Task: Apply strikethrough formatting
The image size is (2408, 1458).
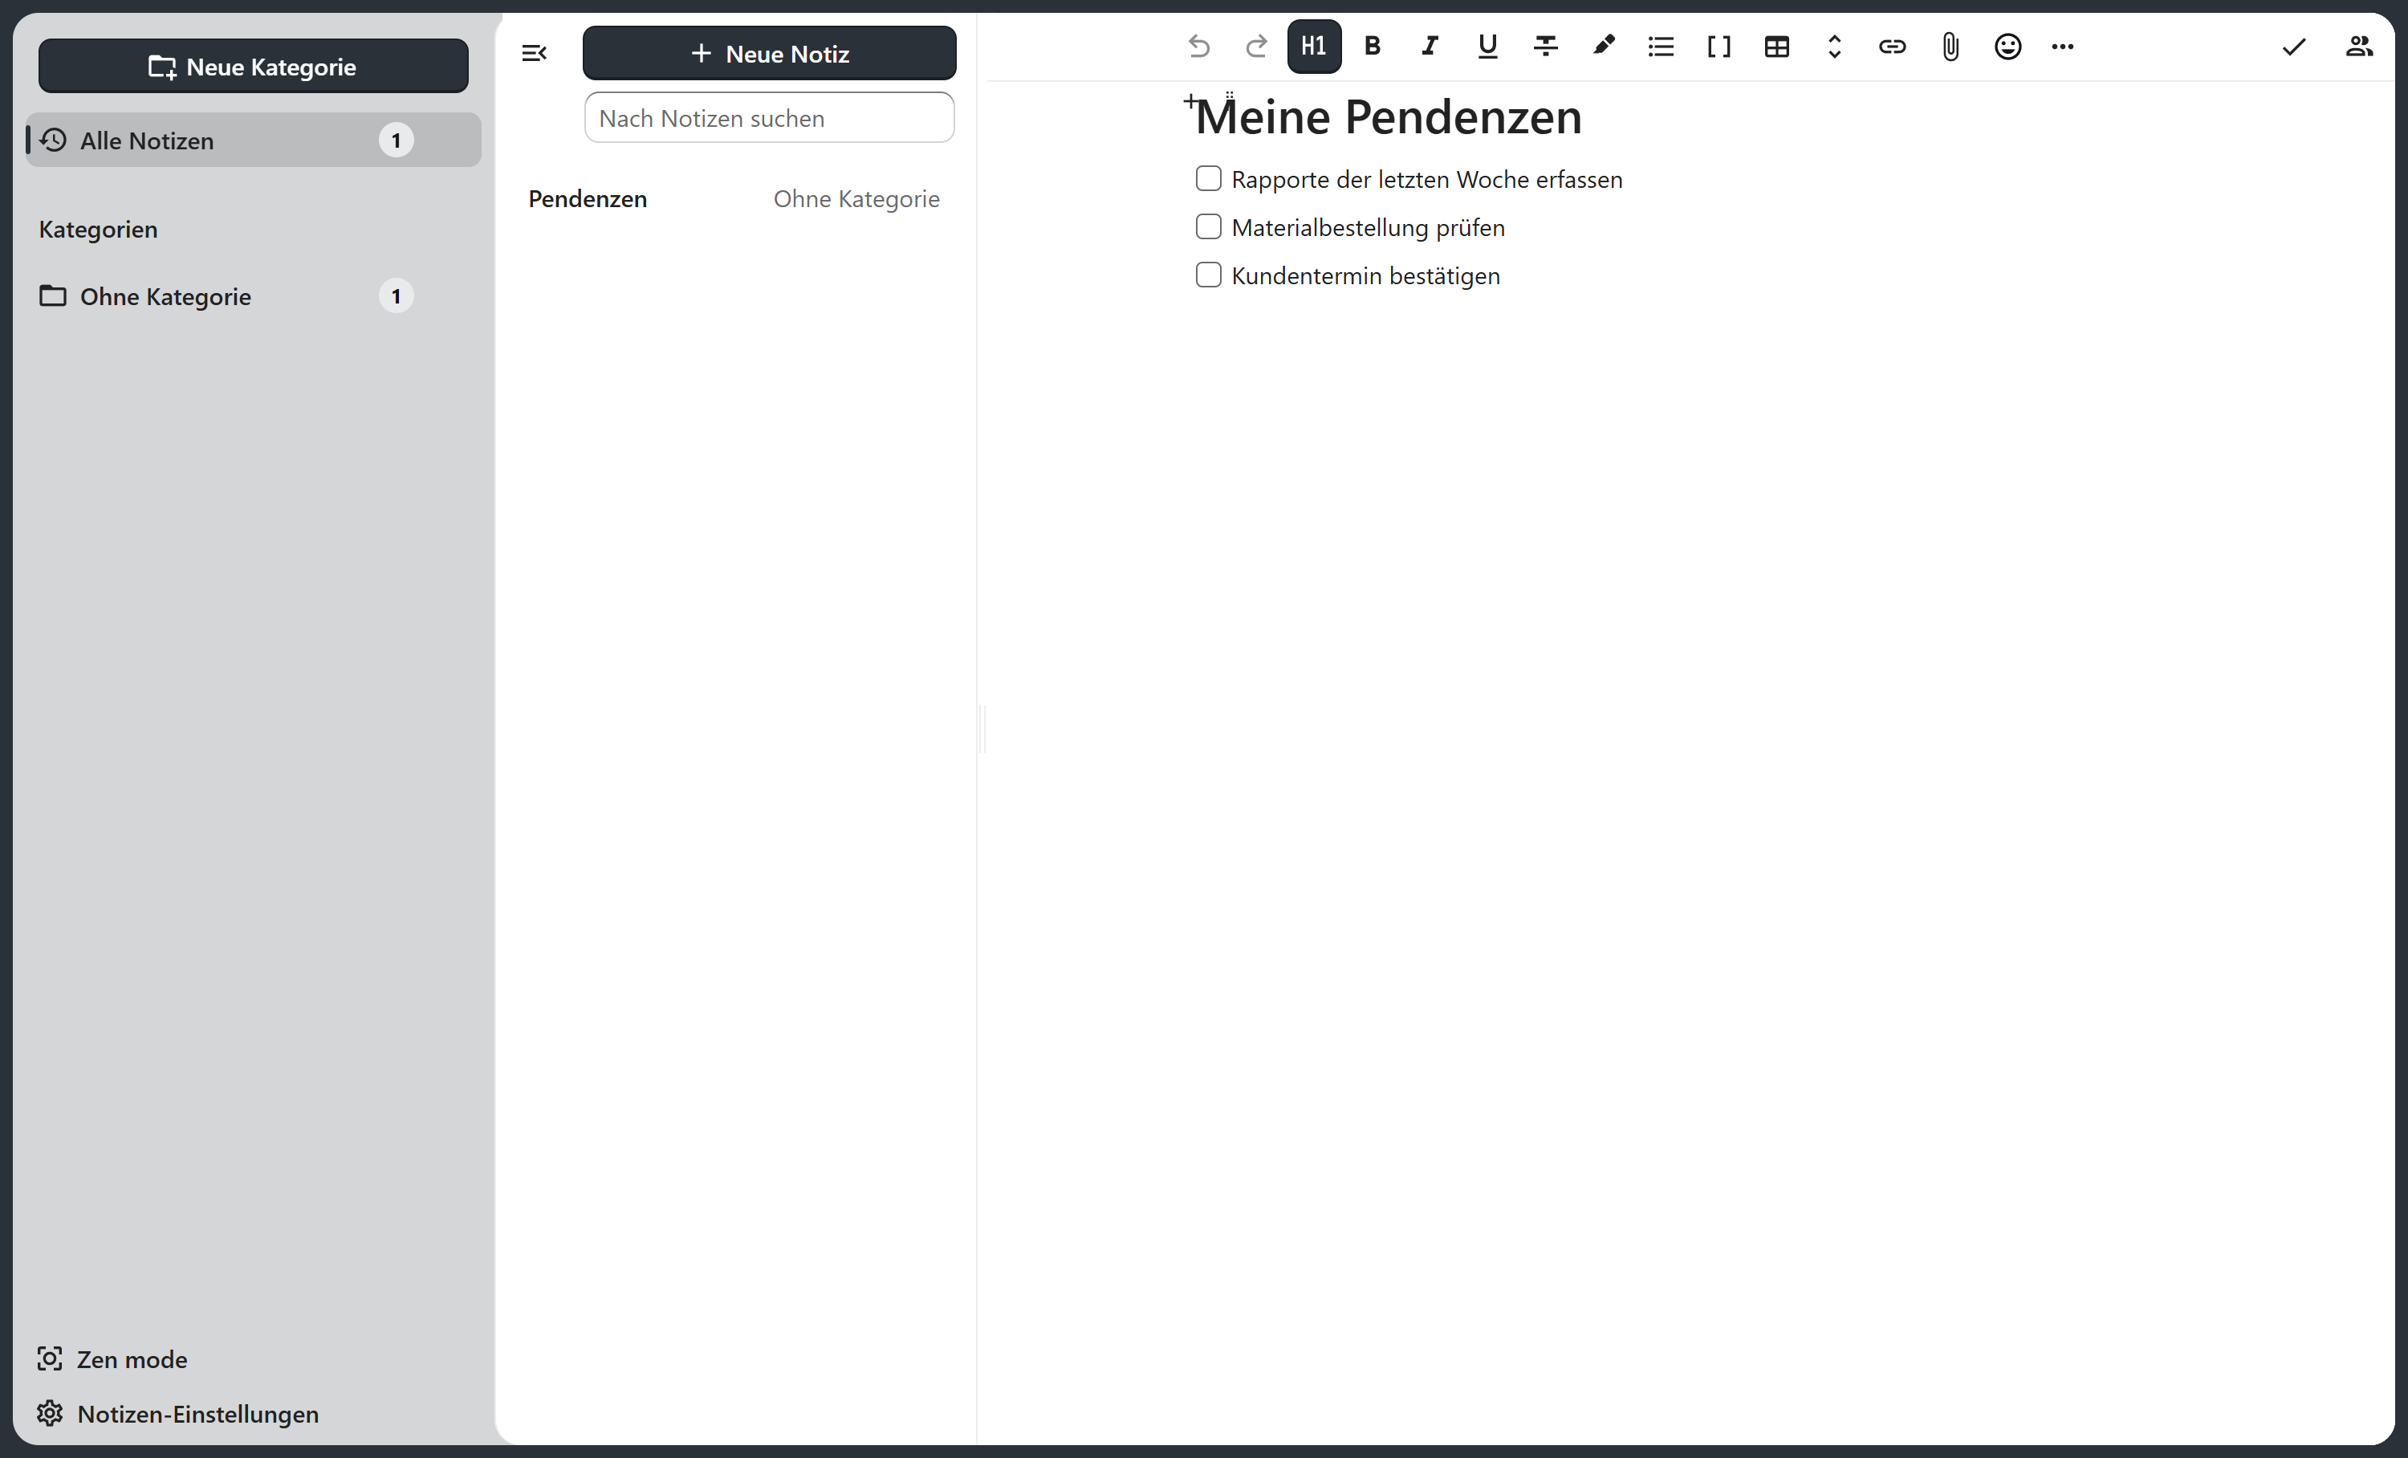Action: 1545,46
